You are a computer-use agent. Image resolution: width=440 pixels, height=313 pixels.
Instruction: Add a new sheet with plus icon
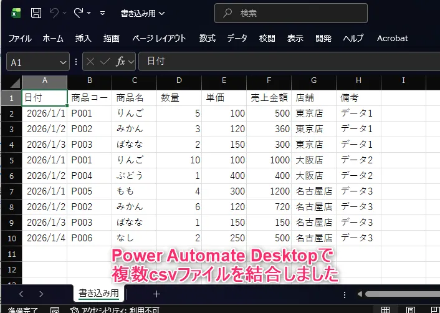coord(156,294)
